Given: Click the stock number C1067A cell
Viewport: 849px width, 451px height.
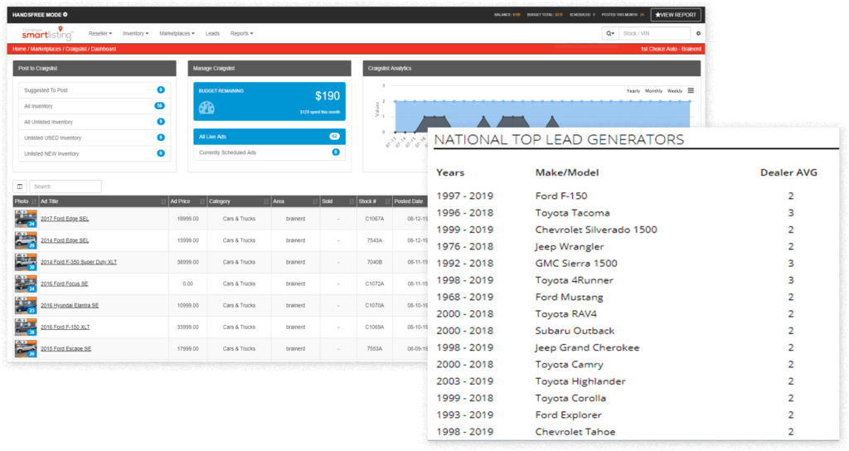Looking at the screenshot, I should tap(374, 219).
